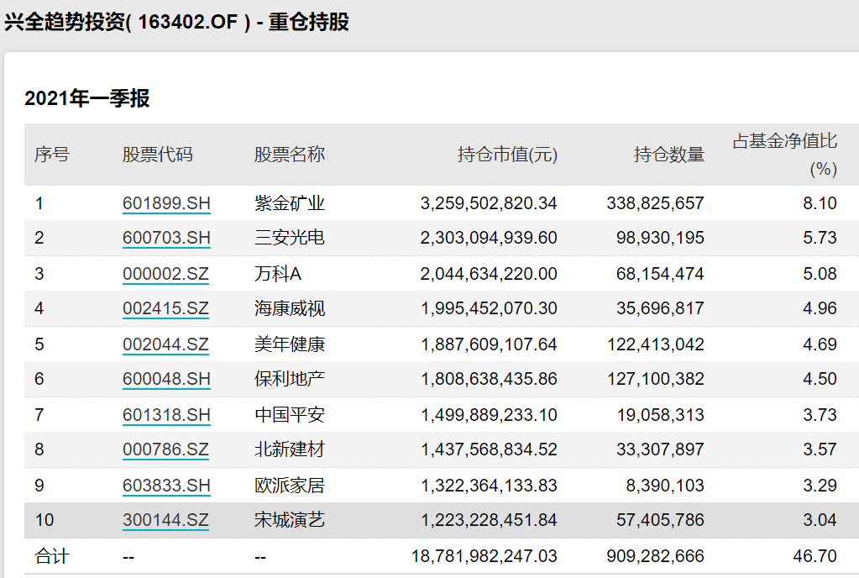Click net value ratio 4.50
859x578 pixels.
click(820, 379)
